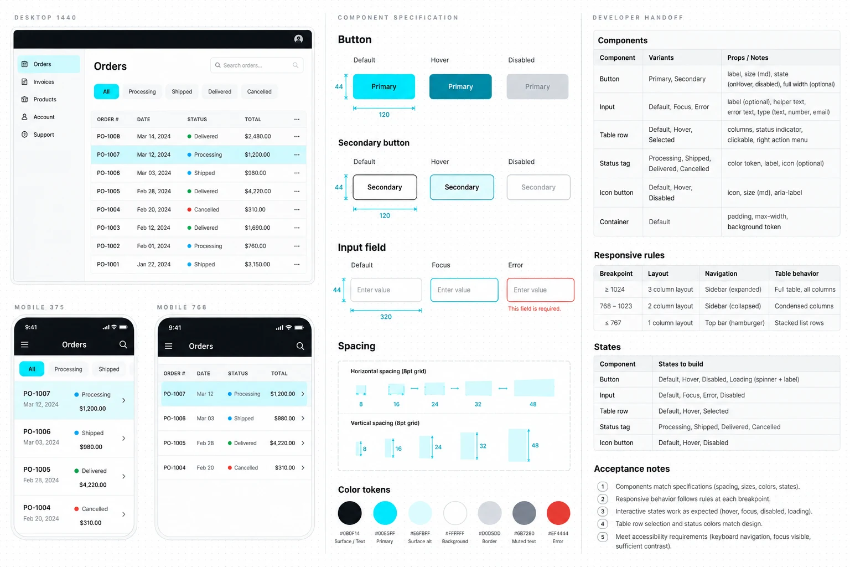Click the Search orders field on desktop

pyautogui.click(x=257, y=65)
